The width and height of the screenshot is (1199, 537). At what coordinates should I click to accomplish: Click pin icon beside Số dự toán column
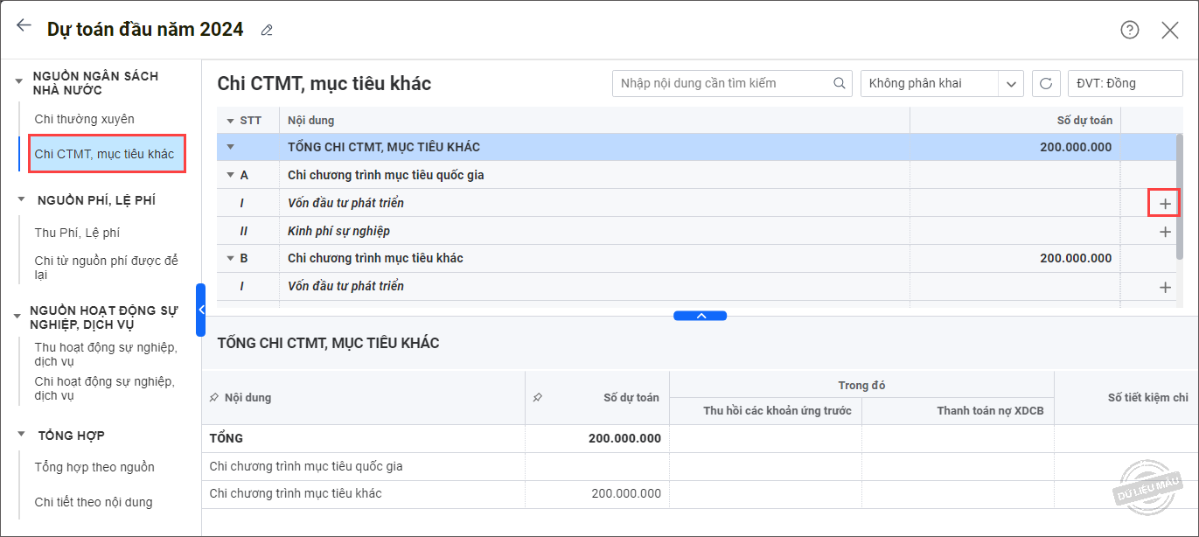(538, 397)
